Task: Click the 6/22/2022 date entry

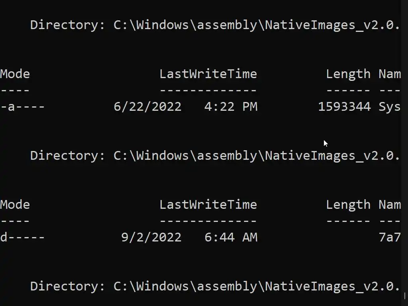Action: click(147, 106)
